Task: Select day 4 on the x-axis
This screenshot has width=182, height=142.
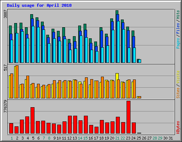Action: click(x=28, y=138)
